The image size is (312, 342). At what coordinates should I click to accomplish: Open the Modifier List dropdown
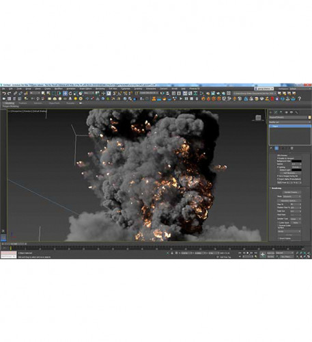[289, 122]
